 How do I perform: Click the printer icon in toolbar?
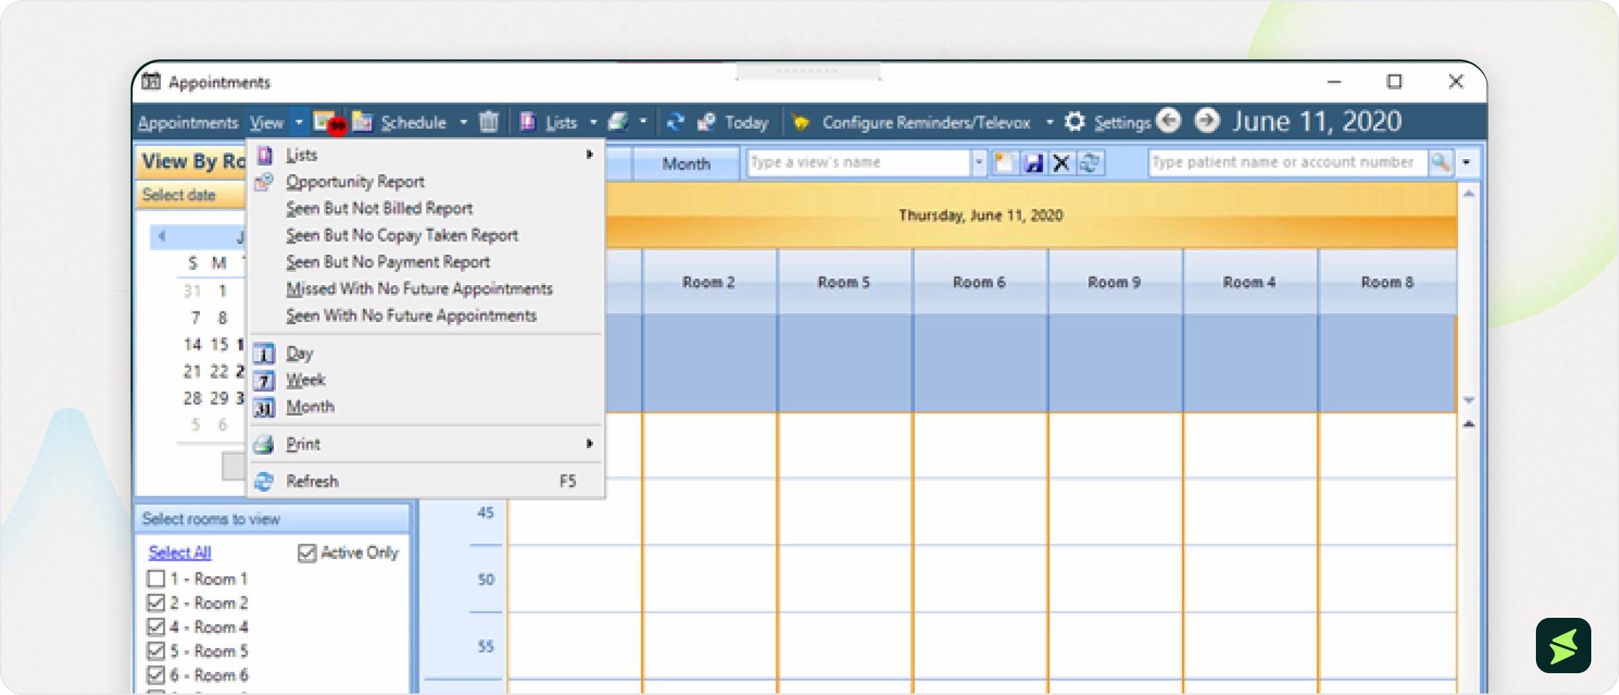point(618,122)
